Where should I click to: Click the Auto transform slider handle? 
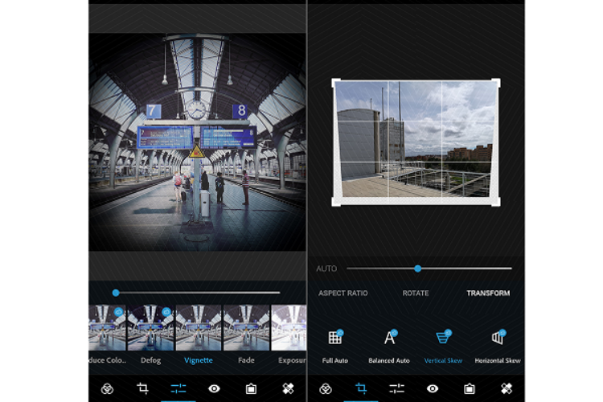417,269
